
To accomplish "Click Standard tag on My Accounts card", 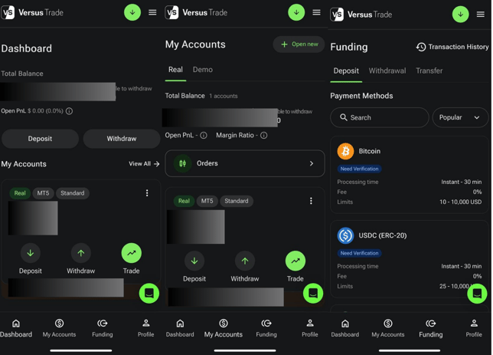I will point(237,201).
